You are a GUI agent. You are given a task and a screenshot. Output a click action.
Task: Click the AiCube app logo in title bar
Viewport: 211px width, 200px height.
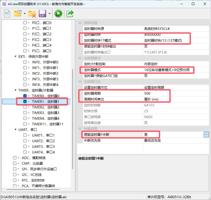click(4, 4)
